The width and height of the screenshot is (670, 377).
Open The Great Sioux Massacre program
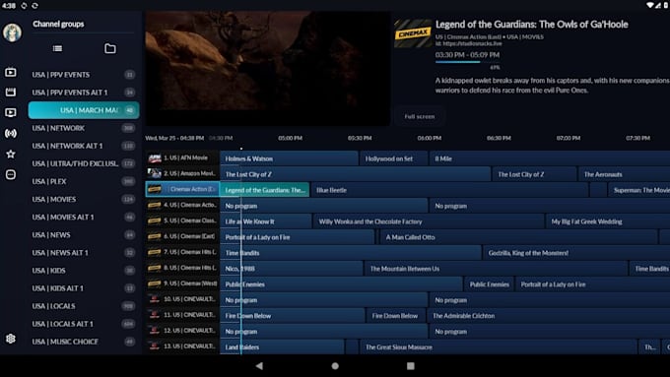click(499, 347)
